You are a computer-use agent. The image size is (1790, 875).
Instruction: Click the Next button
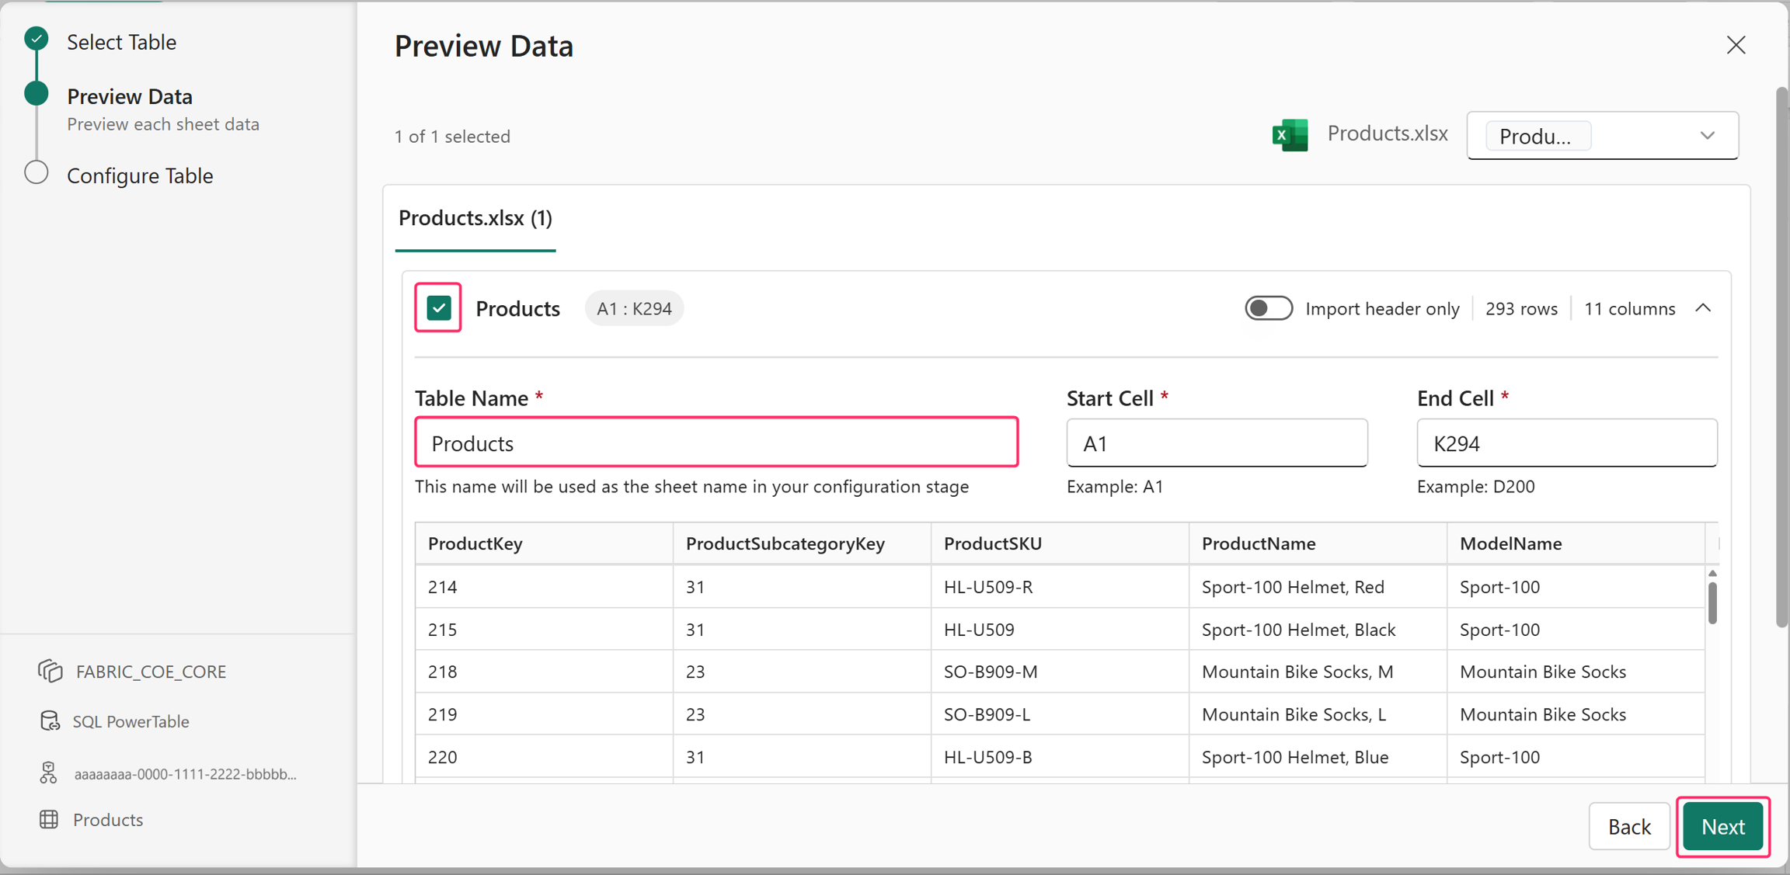coord(1722,827)
